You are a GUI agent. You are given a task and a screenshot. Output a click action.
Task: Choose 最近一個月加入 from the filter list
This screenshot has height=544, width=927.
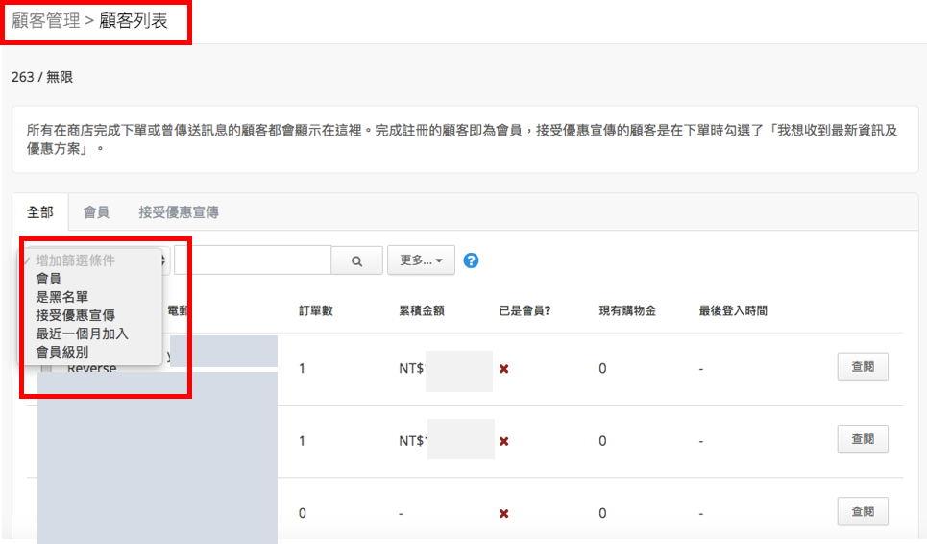tap(82, 334)
